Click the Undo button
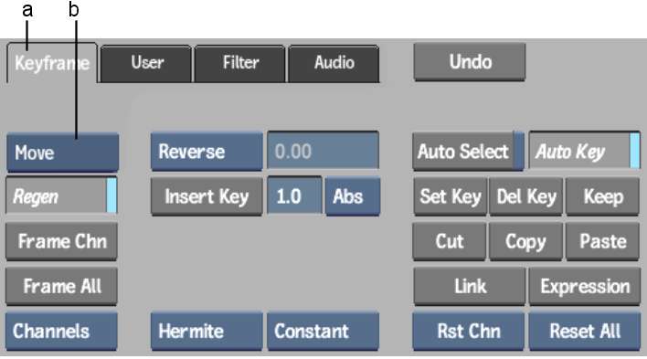The height and width of the screenshot is (359, 647). click(x=470, y=62)
